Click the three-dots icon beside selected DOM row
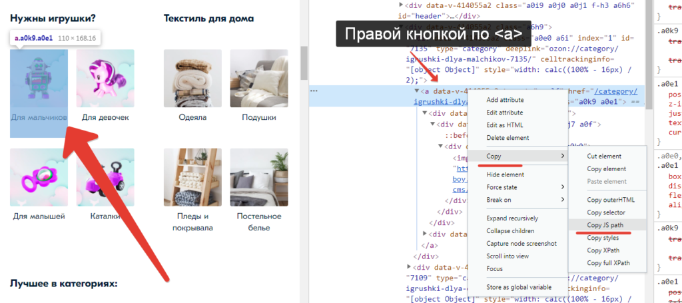682x303 pixels. 314,91
